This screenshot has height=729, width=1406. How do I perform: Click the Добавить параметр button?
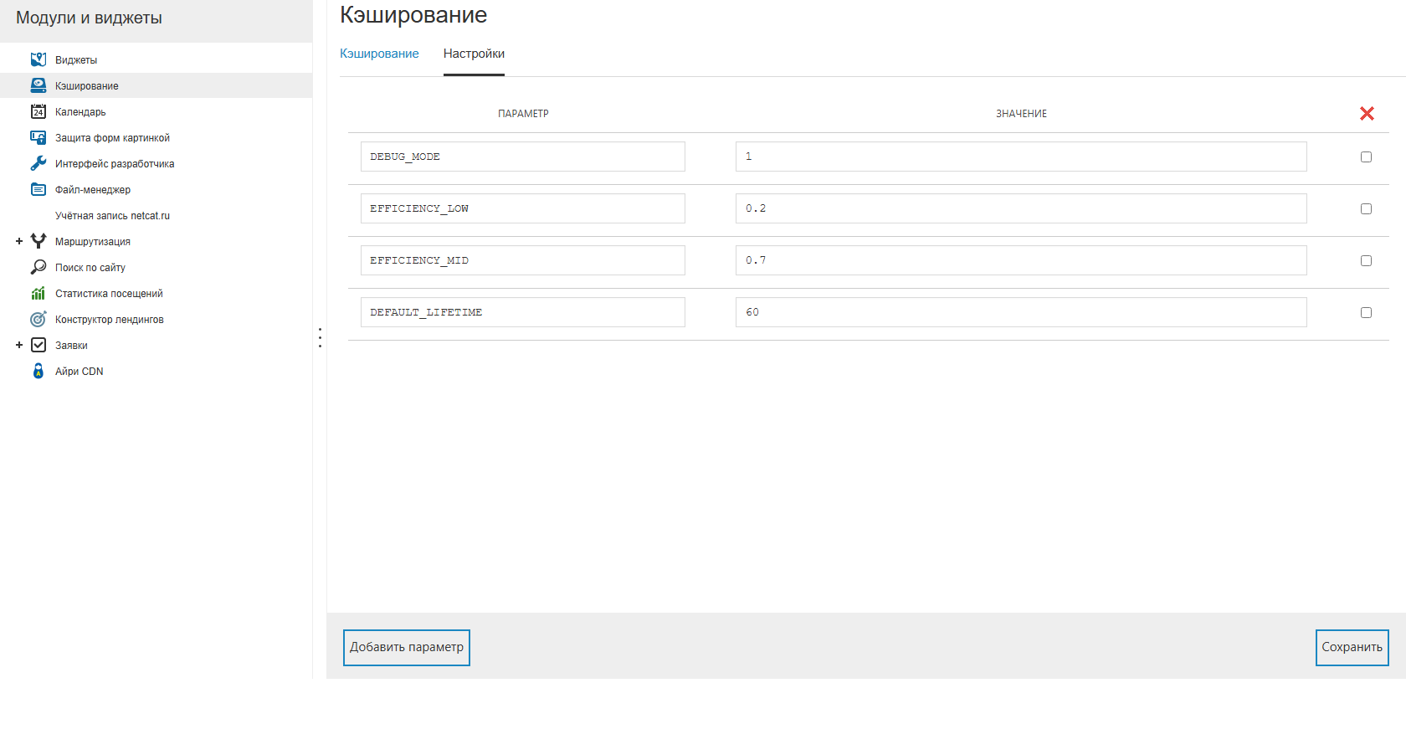pos(407,647)
